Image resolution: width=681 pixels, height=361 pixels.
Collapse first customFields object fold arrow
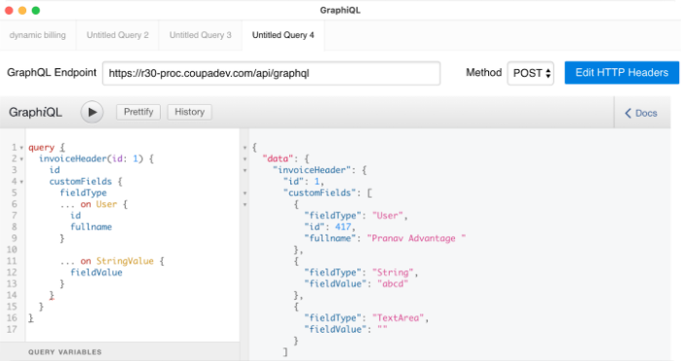245,204
